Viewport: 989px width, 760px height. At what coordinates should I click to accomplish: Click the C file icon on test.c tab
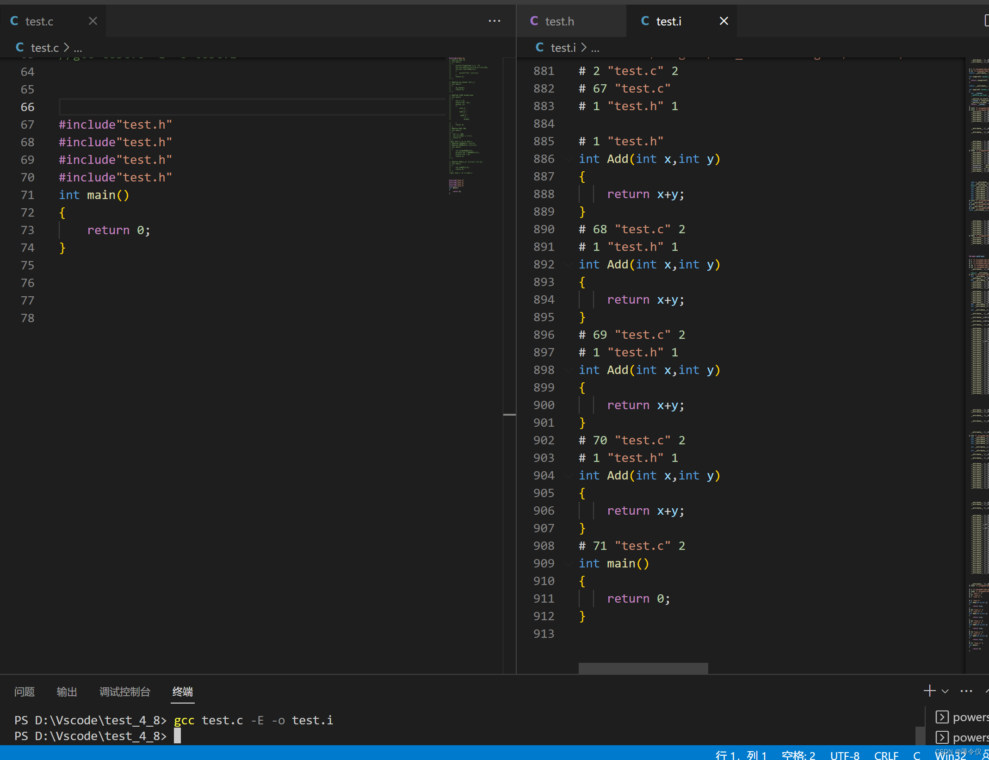[x=14, y=21]
